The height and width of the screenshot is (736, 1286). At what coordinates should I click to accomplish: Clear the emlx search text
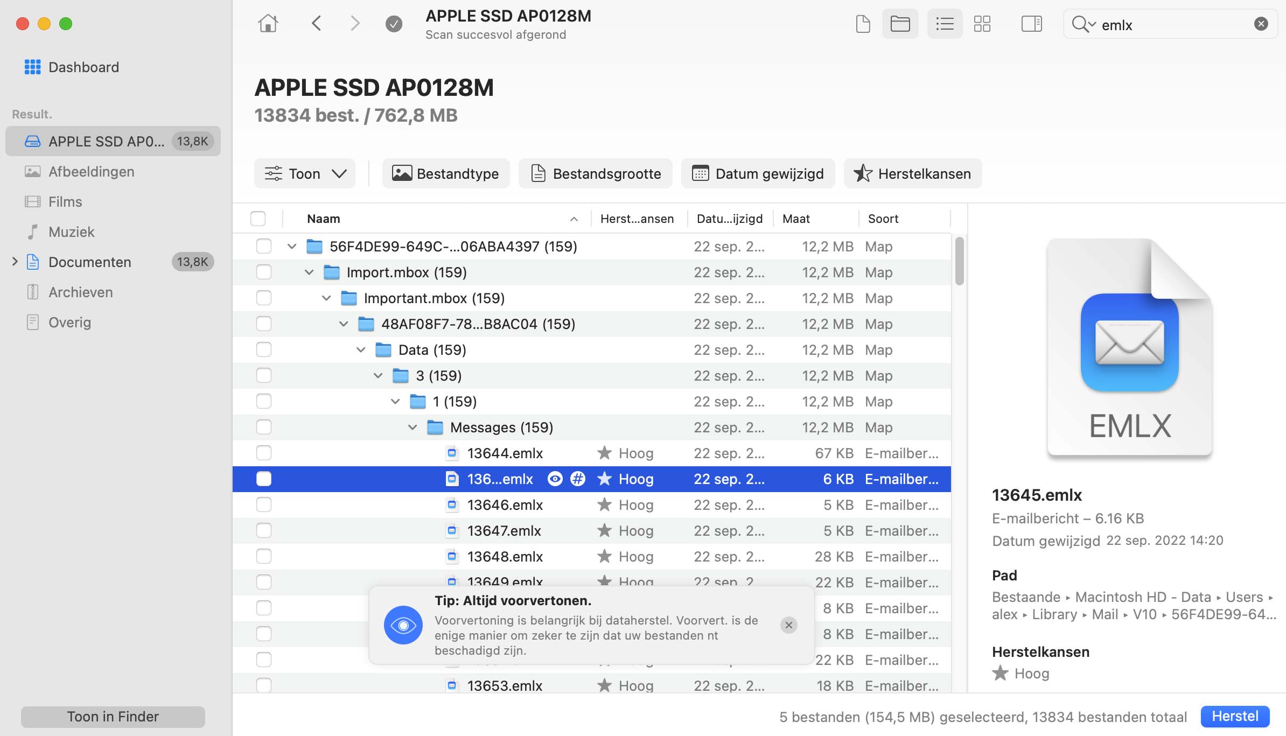coord(1261,24)
